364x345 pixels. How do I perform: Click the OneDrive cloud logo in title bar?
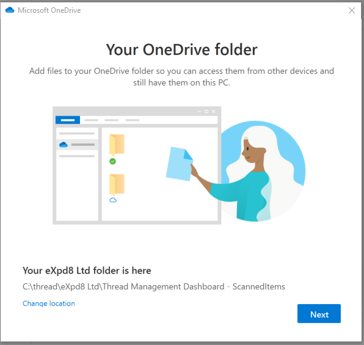click(x=10, y=10)
